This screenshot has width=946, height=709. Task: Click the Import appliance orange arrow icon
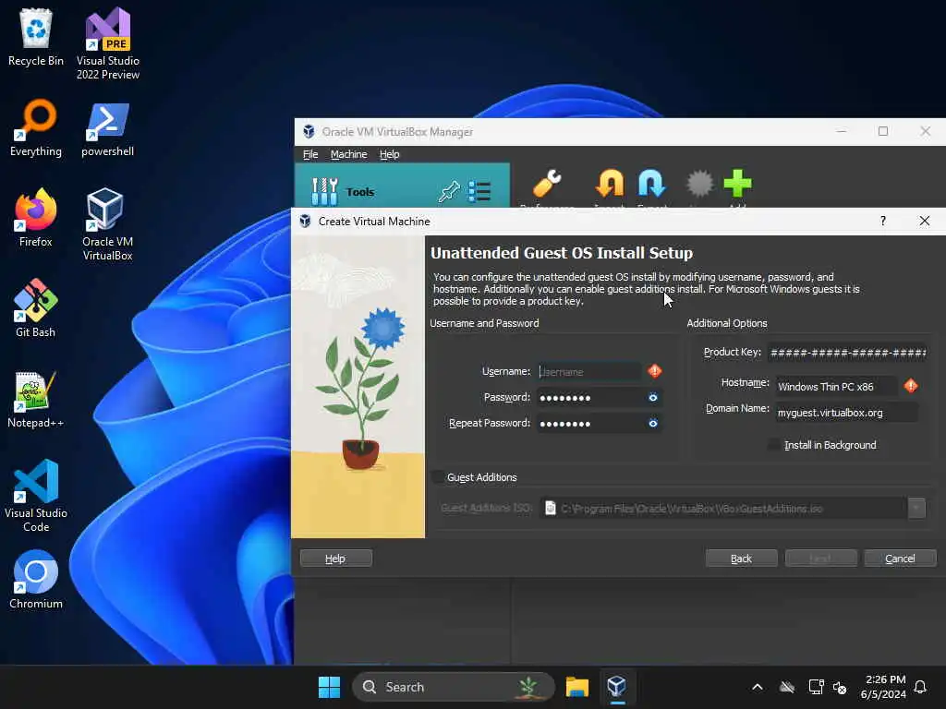pos(610,184)
